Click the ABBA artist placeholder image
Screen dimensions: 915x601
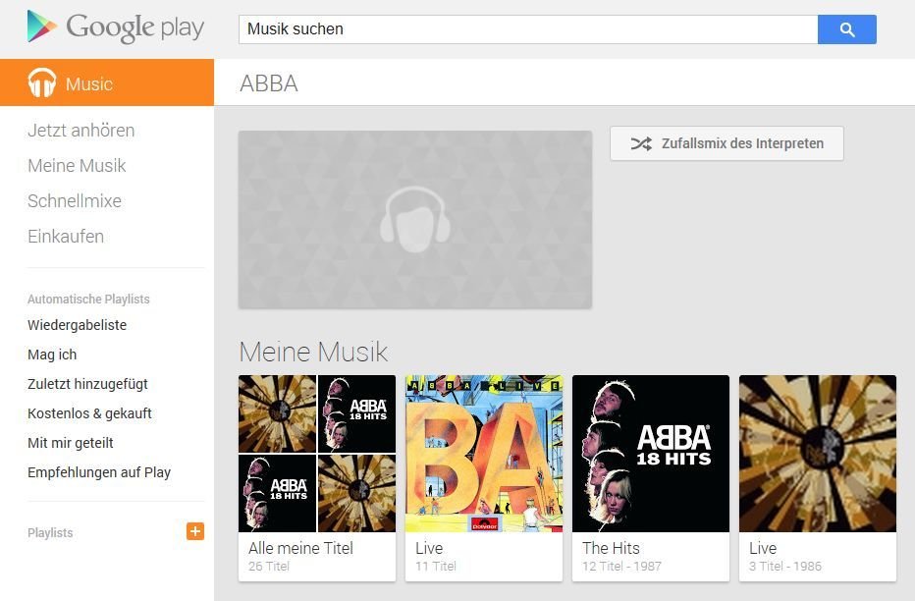coord(415,219)
